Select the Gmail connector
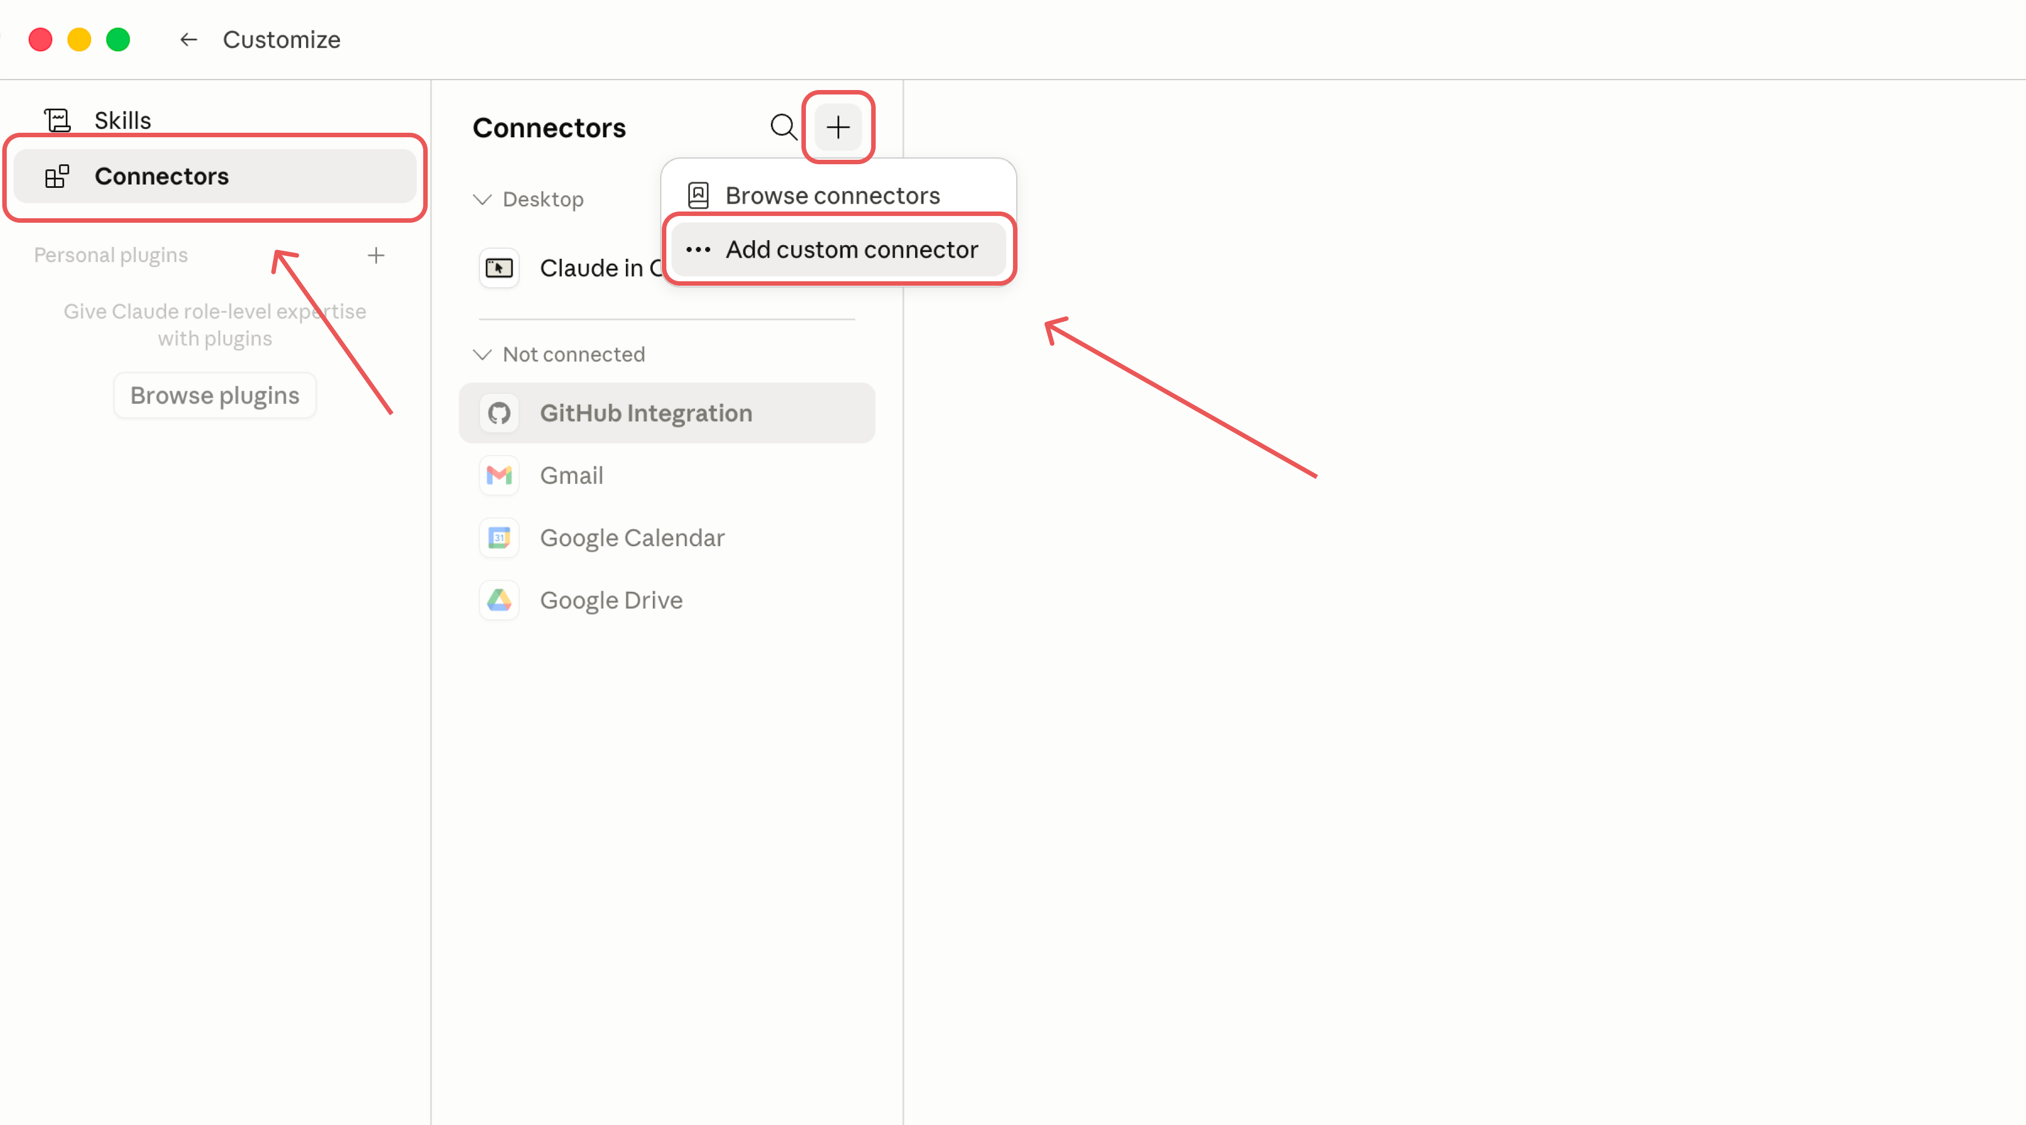This screenshot has height=1125, width=2026. [667, 475]
